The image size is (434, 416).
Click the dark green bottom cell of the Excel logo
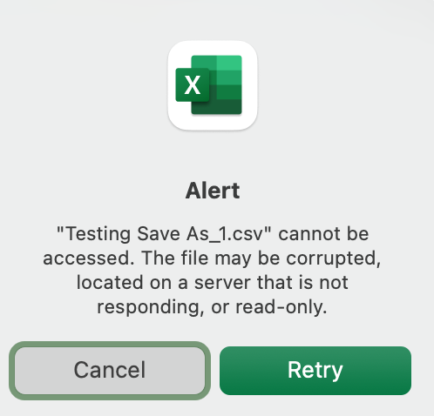pos(216,106)
